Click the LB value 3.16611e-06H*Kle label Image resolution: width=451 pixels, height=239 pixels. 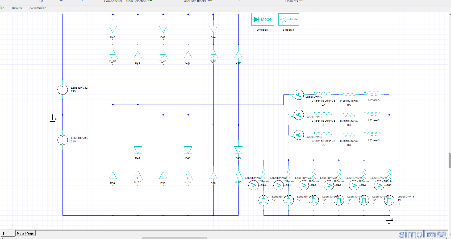(323, 121)
